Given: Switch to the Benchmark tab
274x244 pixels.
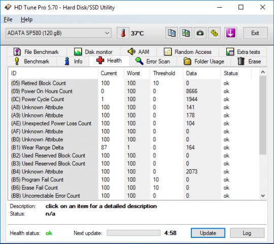Looking at the screenshot, I should (32, 62).
